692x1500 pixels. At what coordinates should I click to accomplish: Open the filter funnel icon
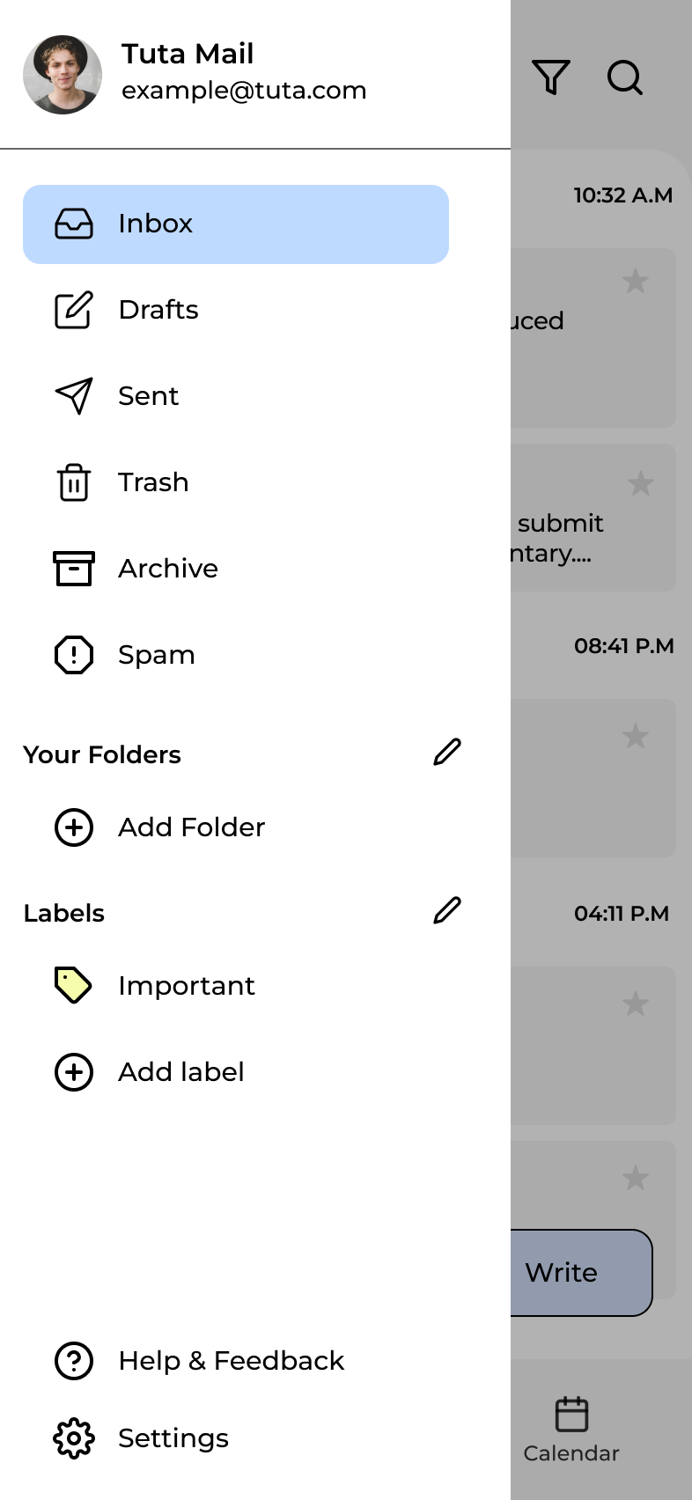tap(551, 77)
